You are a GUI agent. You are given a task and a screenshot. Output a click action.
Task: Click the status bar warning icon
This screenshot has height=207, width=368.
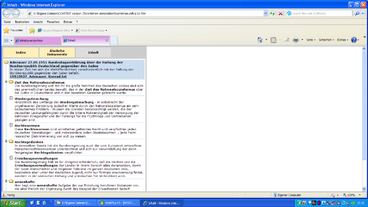(4, 195)
